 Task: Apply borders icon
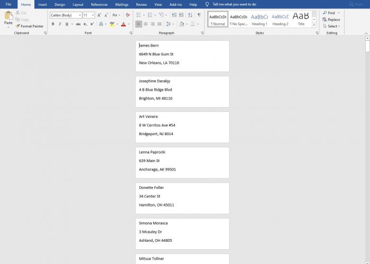click(x=193, y=24)
